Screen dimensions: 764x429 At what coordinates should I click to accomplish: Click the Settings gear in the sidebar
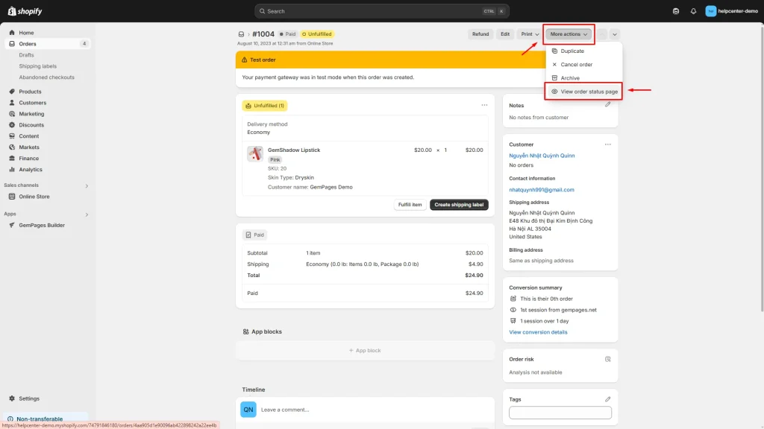(x=12, y=398)
